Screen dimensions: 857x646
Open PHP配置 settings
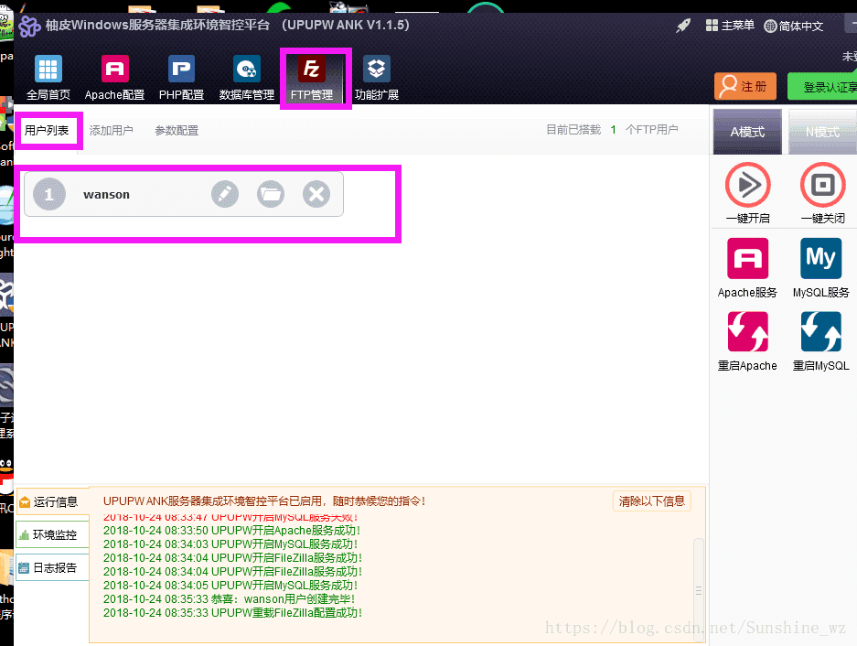(181, 78)
